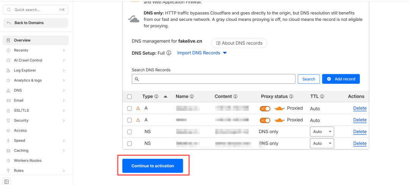Delete the first NS record
409x185 pixels.
(x=360, y=132)
